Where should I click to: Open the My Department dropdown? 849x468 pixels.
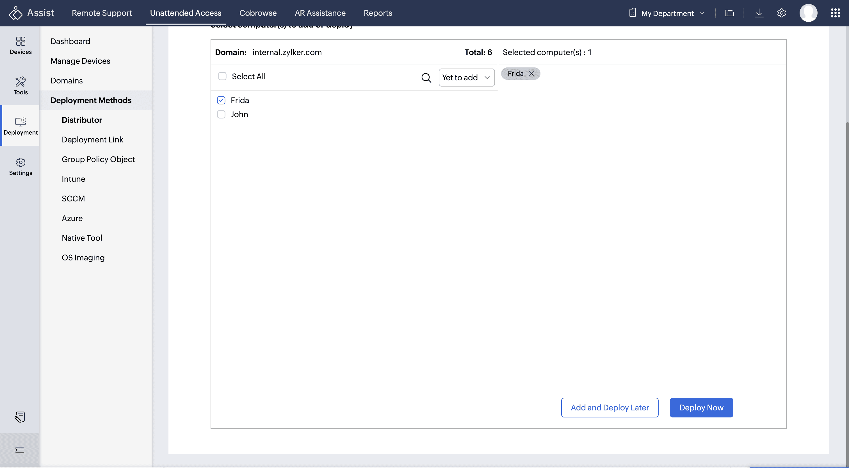point(667,13)
